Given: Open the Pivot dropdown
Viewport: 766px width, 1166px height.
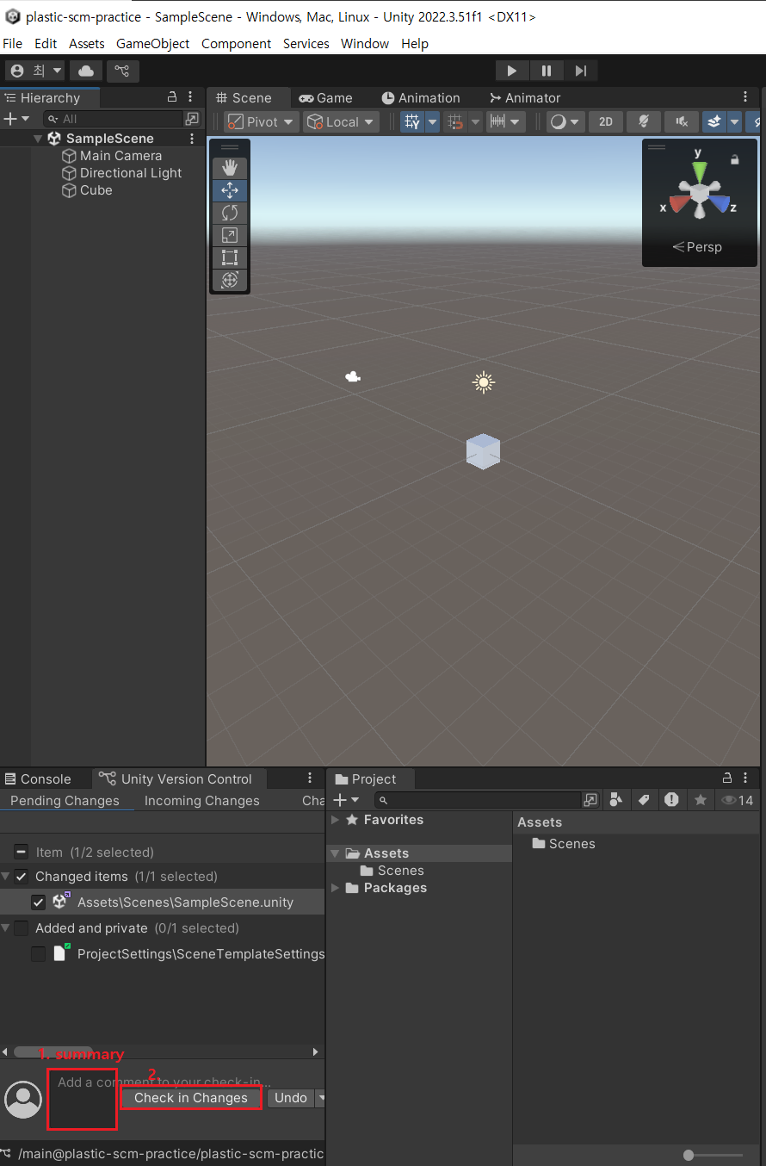Looking at the screenshot, I should click(262, 121).
